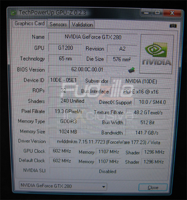Viewport: 187px width, 200px height.
Task: Click the camera screenshot icon
Action: [173, 26]
